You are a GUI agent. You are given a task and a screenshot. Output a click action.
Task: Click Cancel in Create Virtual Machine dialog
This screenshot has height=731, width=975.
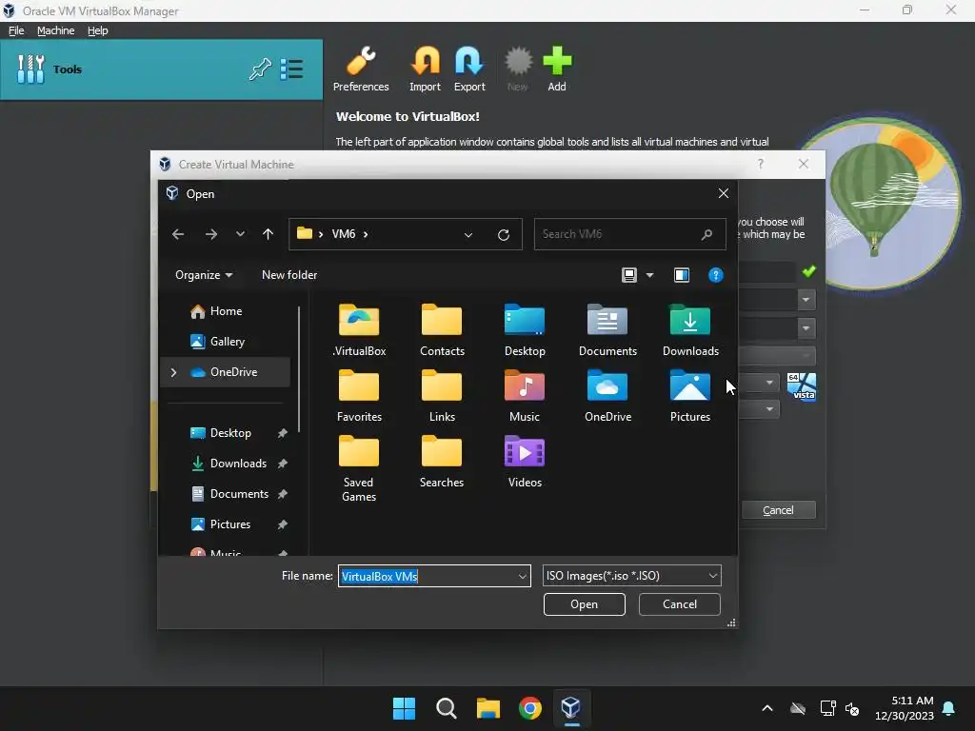(x=778, y=510)
